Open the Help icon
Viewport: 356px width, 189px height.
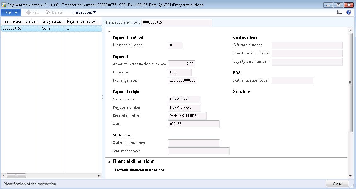point(349,12)
